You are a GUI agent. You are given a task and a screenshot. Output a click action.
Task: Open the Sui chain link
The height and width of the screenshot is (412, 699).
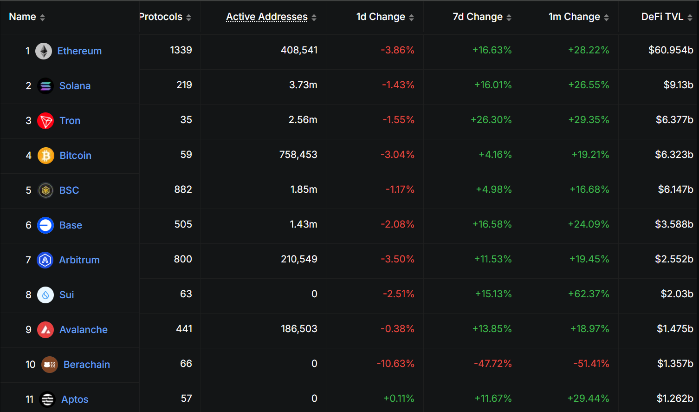[67, 295]
